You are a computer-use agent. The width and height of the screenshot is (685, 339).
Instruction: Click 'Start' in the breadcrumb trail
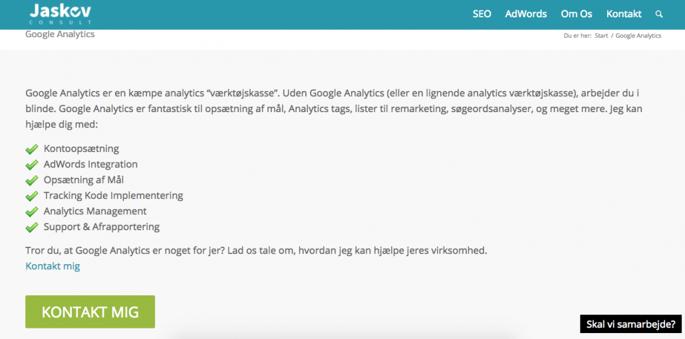click(601, 36)
